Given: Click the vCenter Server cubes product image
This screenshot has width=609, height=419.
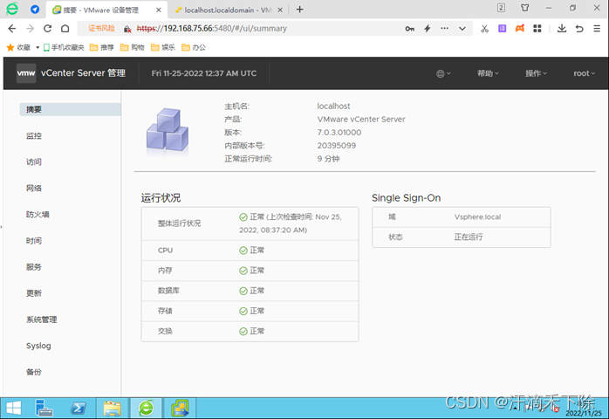Looking at the screenshot, I should [168, 129].
